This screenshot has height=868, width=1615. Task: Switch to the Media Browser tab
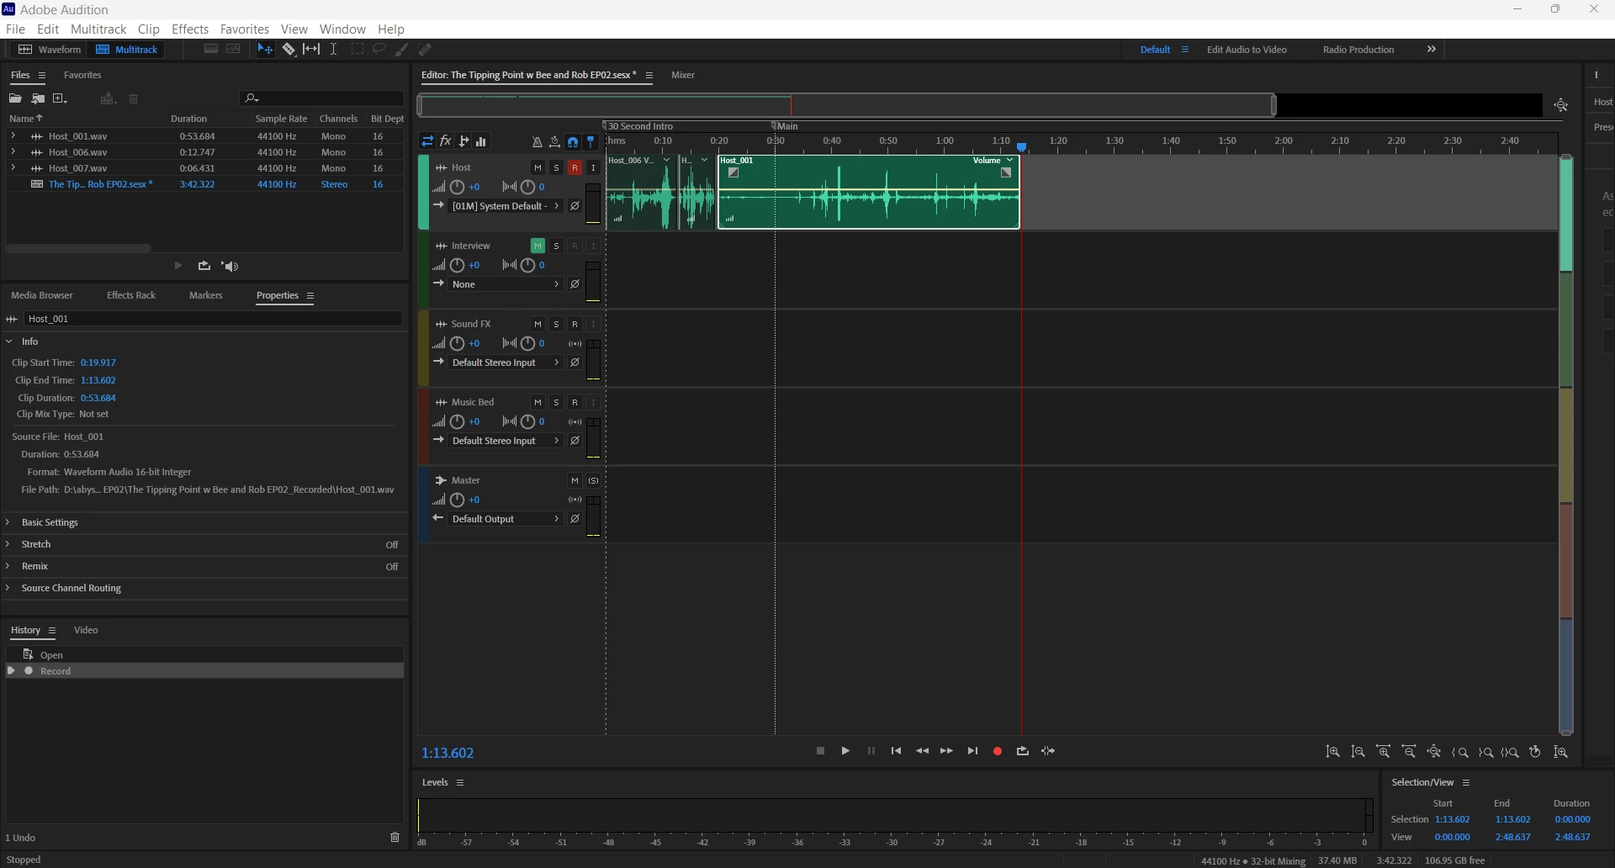tap(42, 295)
